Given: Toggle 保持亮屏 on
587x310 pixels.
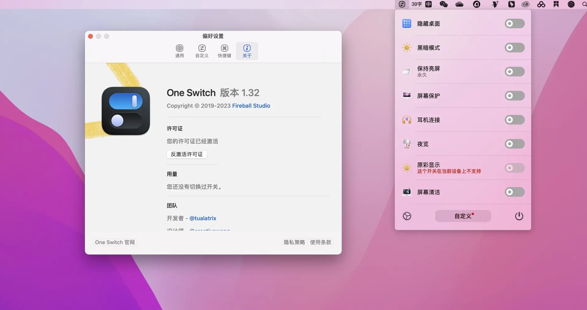Looking at the screenshot, I should [x=514, y=71].
